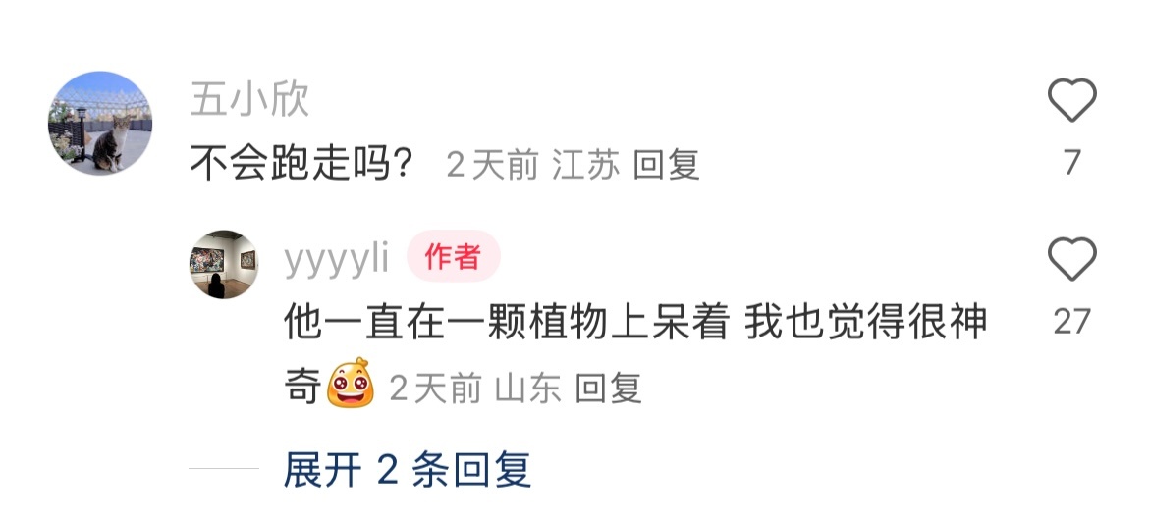This screenshot has height=519, width=1149.
Task: Tap the 2天前 timestamp beside 江苏
Action: click(x=492, y=165)
